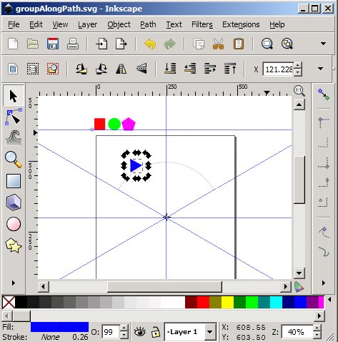Select the 3D Box tool
The width and height of the screenshot is (338, 342).
14,202
